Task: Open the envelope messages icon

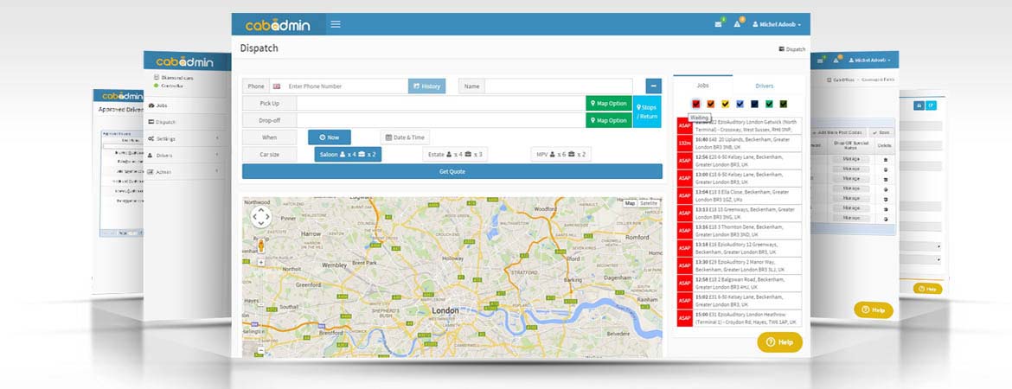Action: [718, 24]
